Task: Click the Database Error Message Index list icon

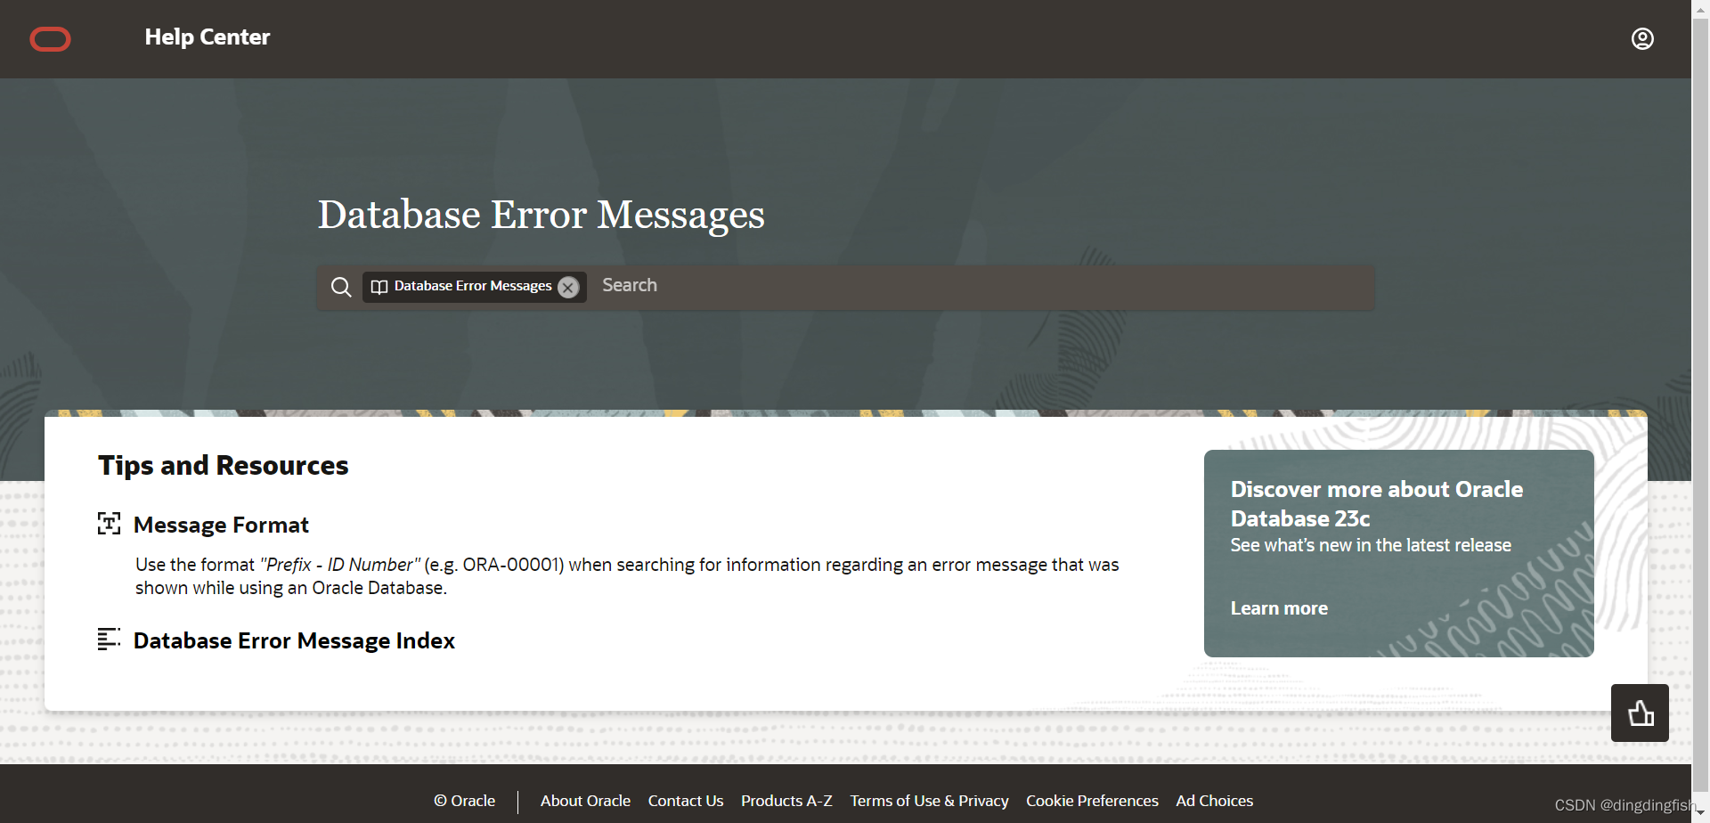Action: pos(109,640)
